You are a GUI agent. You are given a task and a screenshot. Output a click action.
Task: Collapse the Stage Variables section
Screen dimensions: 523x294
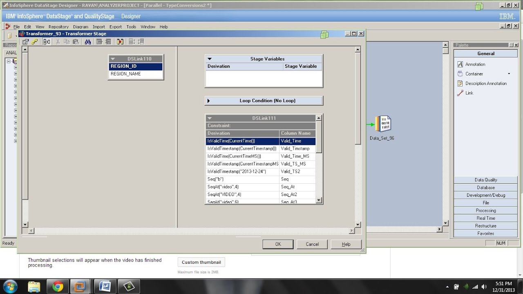click(210, 59)
